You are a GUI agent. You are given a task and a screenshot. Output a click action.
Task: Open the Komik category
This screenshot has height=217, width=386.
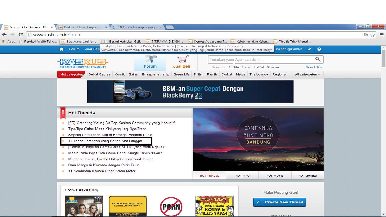point(120,74)
